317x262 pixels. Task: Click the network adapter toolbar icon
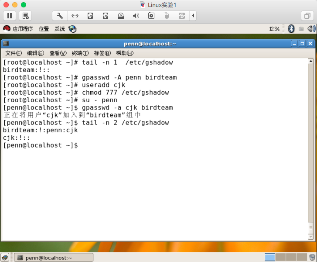click(x=75, y=16)
